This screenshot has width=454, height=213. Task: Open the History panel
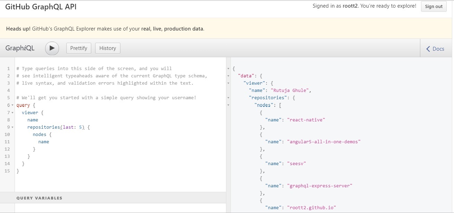pos(108,48)
